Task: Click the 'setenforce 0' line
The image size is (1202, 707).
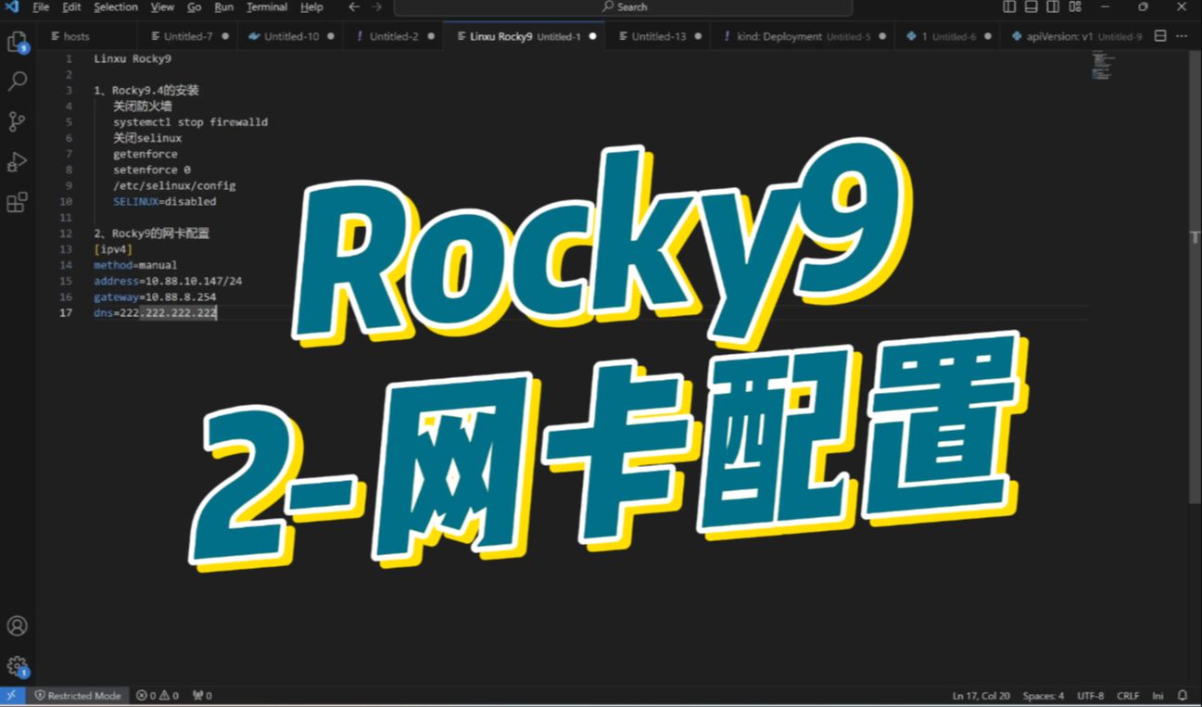Action: (x=152, y=170)
